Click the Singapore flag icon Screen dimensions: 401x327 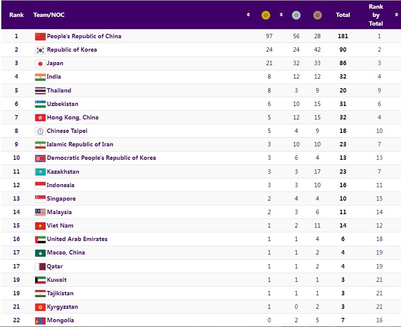click(x=40, y=199)
